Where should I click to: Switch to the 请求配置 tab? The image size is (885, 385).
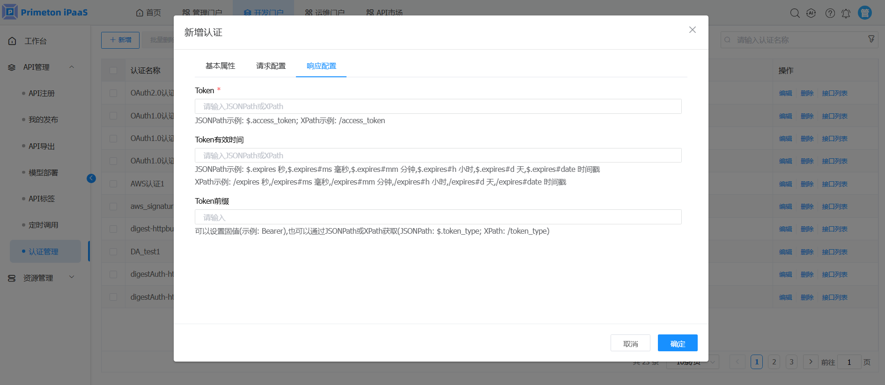coord(271,66)
